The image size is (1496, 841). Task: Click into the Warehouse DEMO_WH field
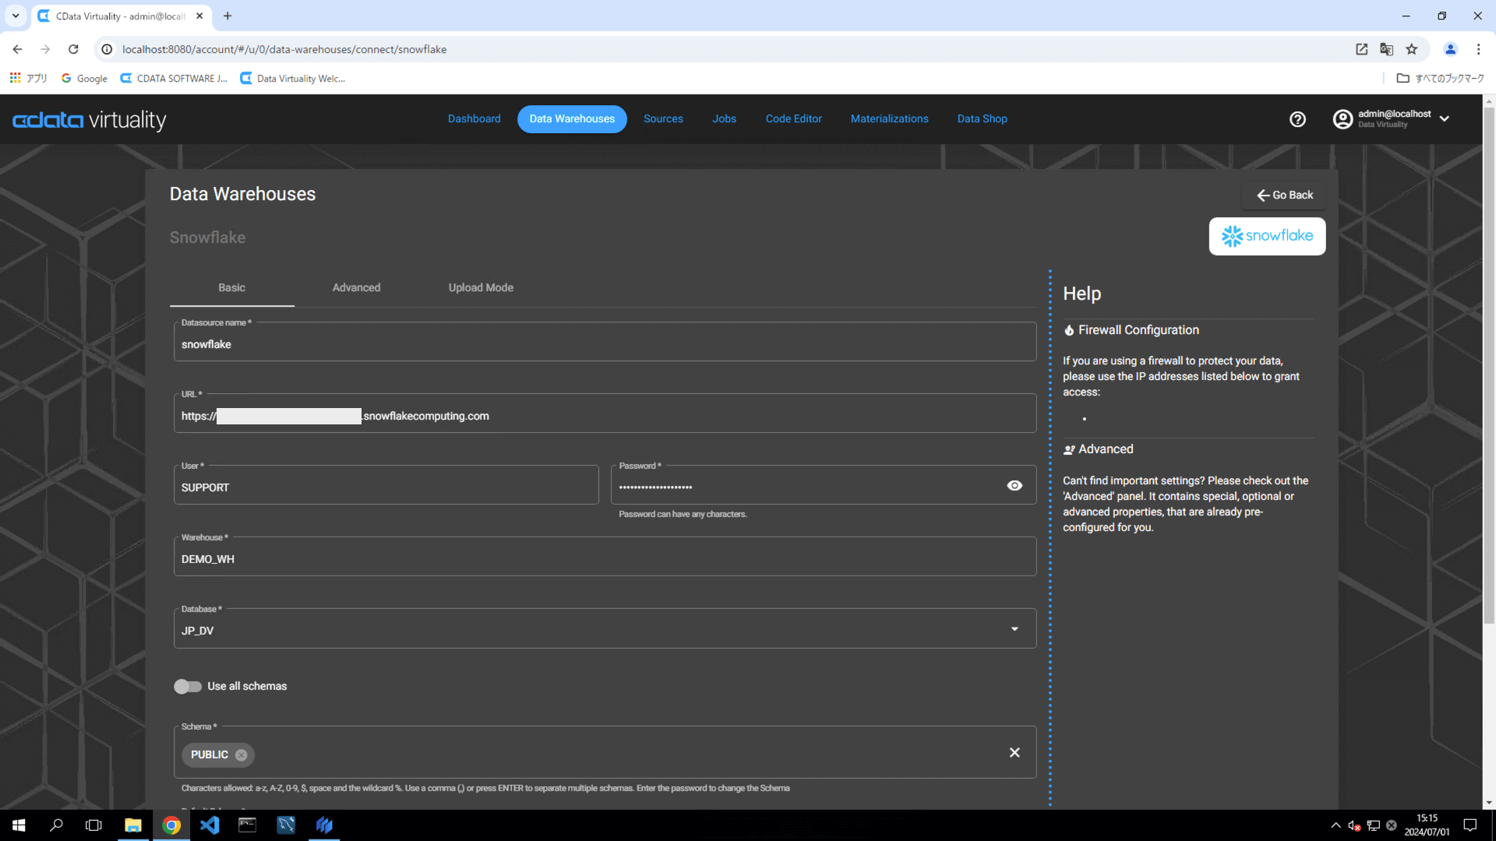604,559
